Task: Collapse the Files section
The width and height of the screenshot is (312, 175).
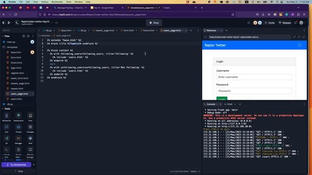Action: tap(2, 36)
